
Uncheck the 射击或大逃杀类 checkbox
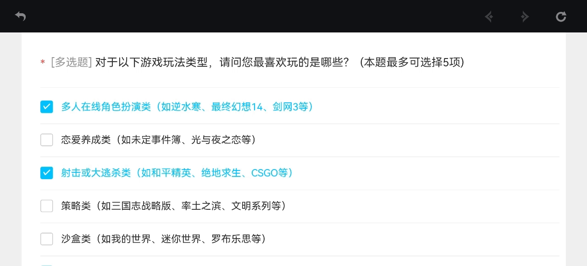click(x=47, y=173)
